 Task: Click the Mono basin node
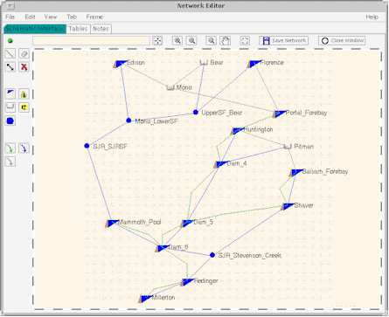(170, 87)
